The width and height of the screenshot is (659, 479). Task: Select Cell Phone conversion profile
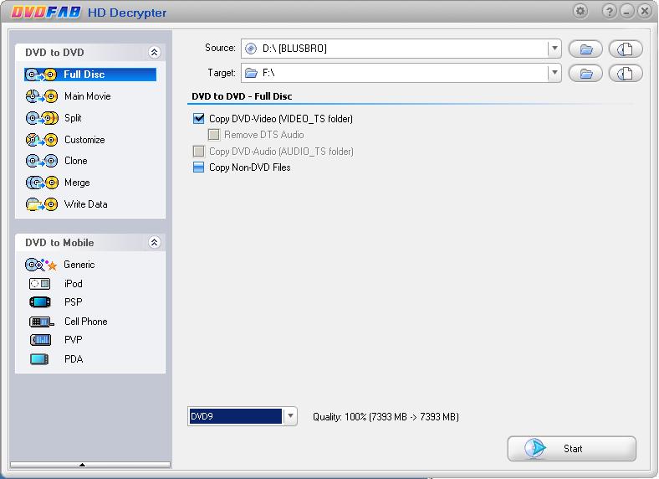86,322
